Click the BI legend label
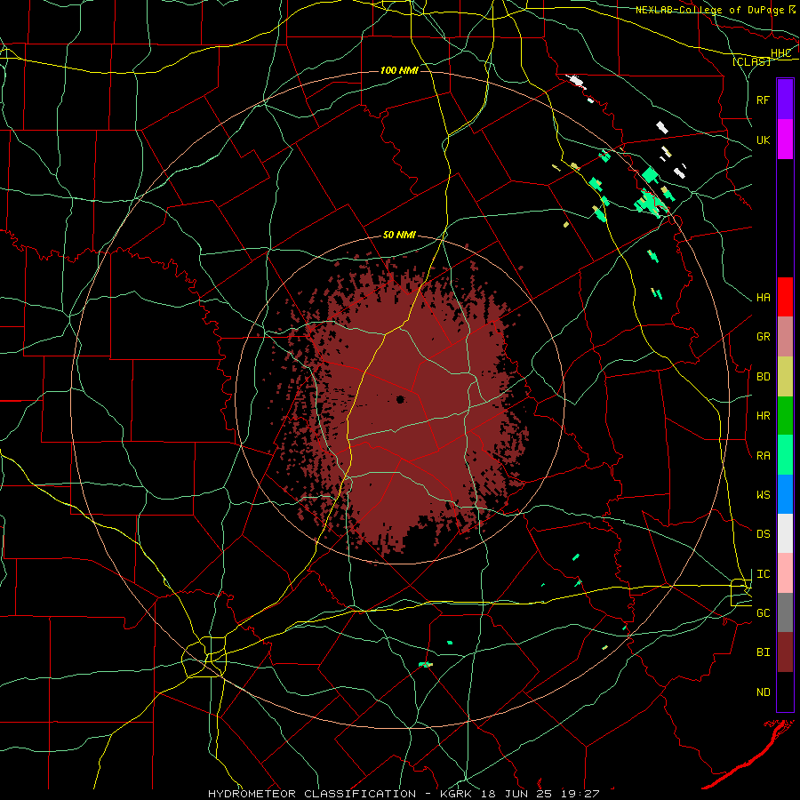 763,652
